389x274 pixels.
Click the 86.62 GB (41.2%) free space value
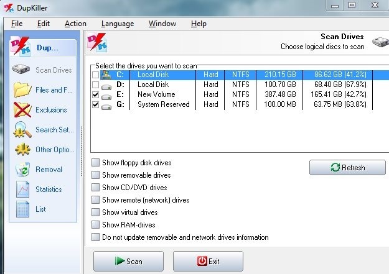(340, 75)
